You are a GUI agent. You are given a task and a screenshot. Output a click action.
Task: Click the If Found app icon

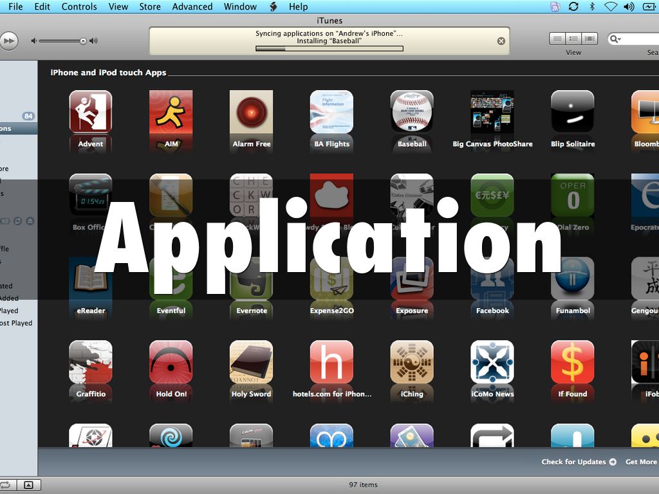pyautogui.click(x=572, y=362)
